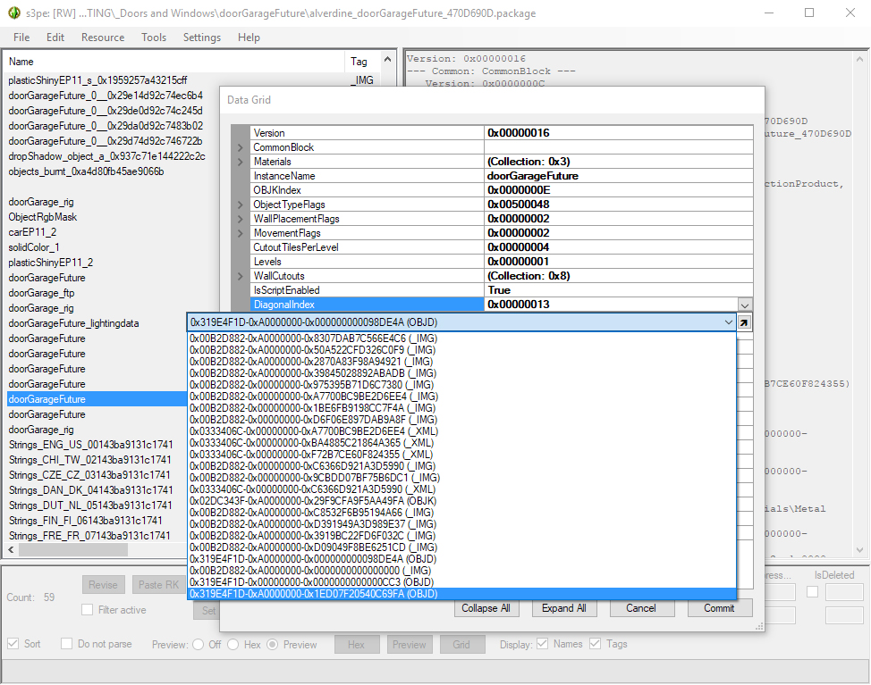Image resolution: width=871 pixels, height=685 pixels.
Task: Click the s3pe application icon in title bar
Action: pos(14,13)
